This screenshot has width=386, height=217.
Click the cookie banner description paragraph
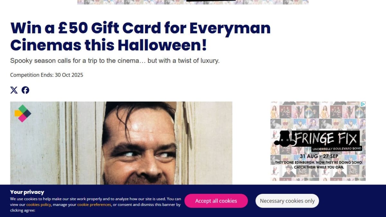[x=96, y=204]
